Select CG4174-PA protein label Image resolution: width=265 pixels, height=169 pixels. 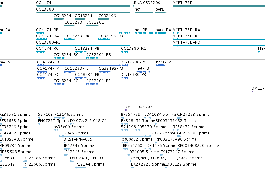pos(48,68)
